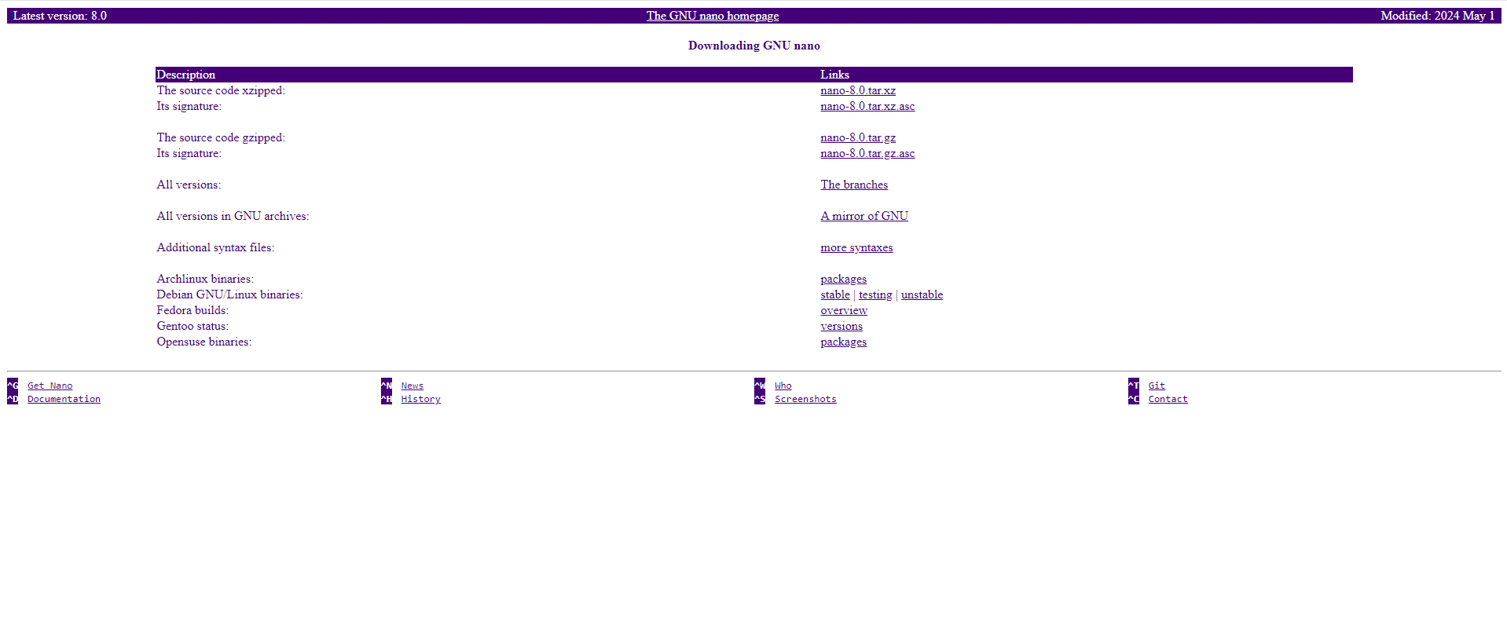Click 'Archlinux binaries:' text
This screenshot has height=618, width=1507.
click(x=205, y=279)
